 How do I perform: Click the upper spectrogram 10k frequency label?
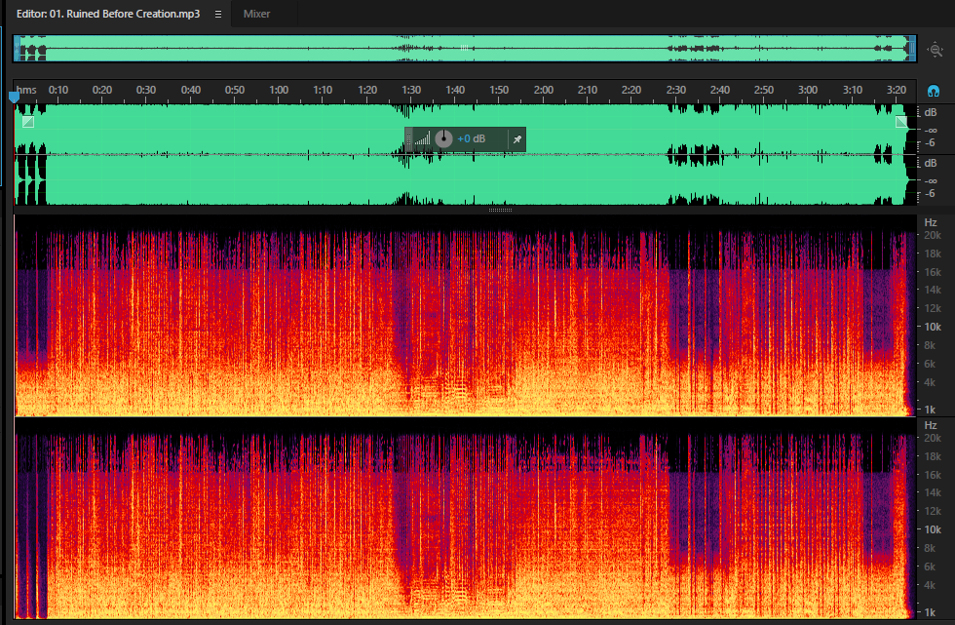pos(933,327)
